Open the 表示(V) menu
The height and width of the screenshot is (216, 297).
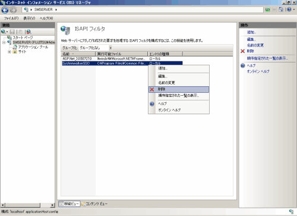29,18
